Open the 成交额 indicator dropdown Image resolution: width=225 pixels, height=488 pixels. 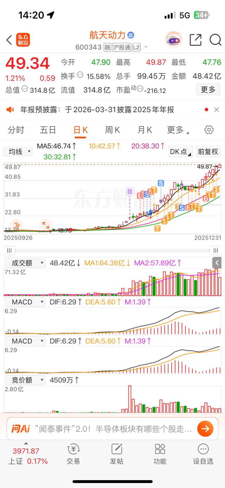coord(25,263)
